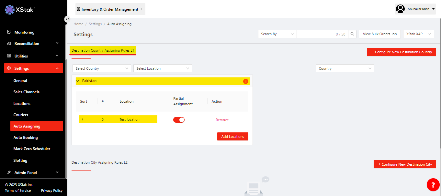This screenshot has height=196, width=441.
Task: Click the drag handle for Test location row
Action: [82, 120]
